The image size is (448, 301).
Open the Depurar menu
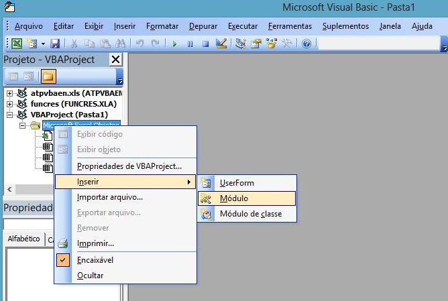click(x=203, y=26)
